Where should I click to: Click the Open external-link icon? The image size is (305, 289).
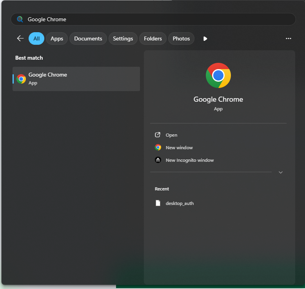click(158, 135)
